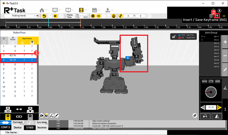This screenshot has width=228, height=135.
Task: Click the Insert / Save Keyframe icon
Action: [217, 16]
